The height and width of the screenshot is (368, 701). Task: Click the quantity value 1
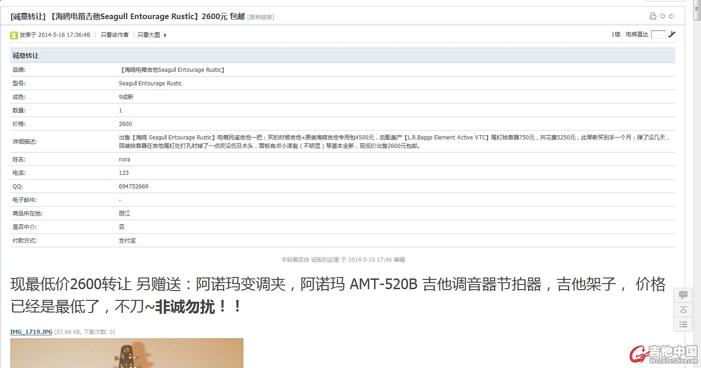[120, 111]
